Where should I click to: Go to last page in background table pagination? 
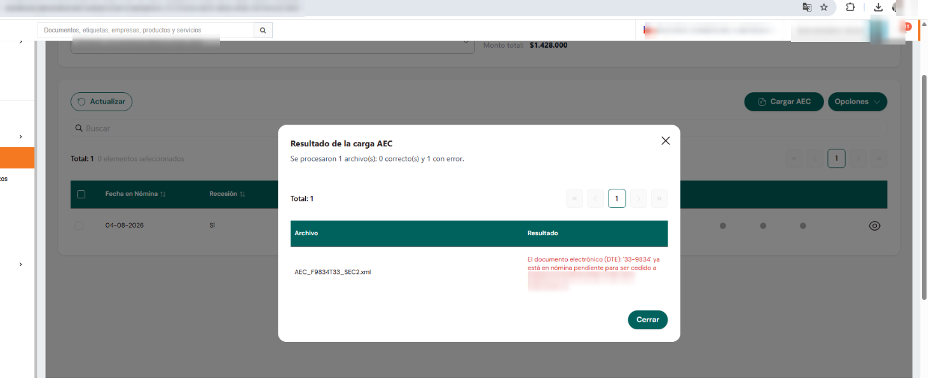[x=879, y=158]
